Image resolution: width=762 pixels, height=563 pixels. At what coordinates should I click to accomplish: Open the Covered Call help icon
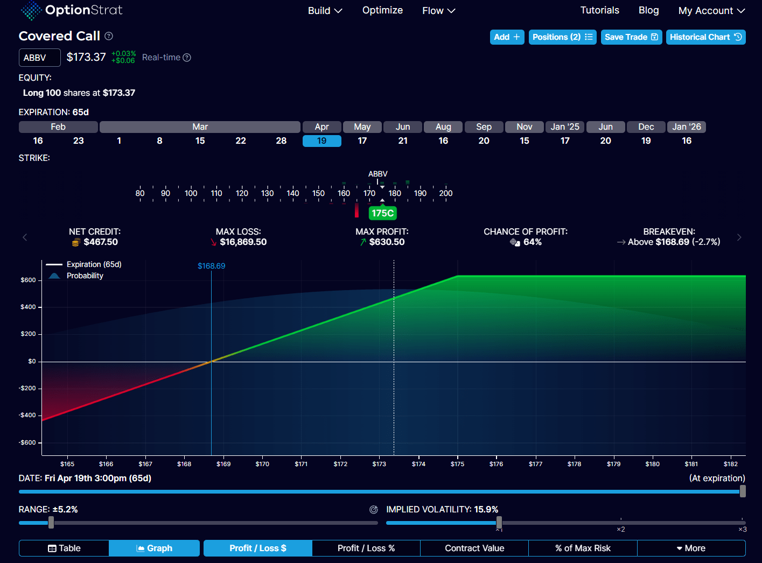click(109, 36)
